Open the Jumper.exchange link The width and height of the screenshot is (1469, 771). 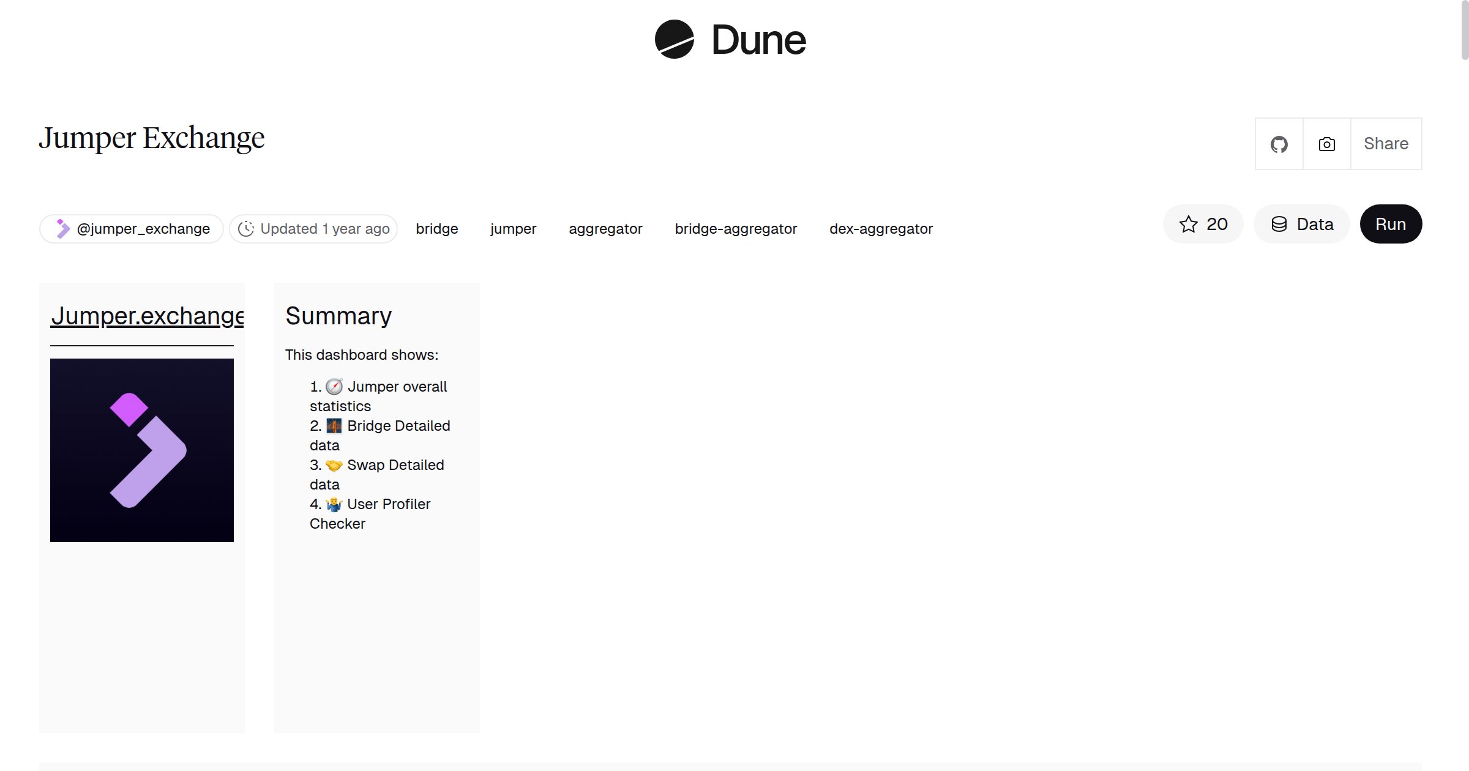tap(147, 316)
